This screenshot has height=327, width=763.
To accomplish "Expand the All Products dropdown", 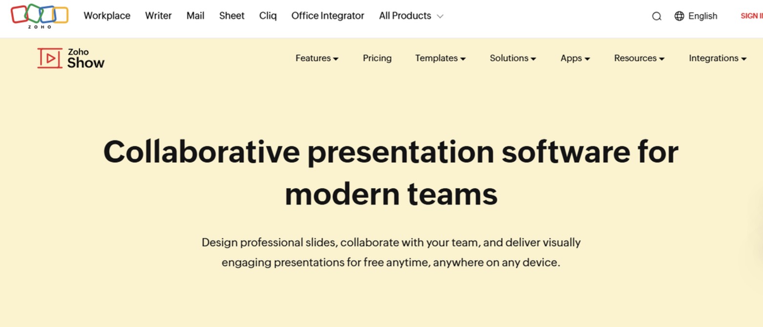I will [411, 16].
